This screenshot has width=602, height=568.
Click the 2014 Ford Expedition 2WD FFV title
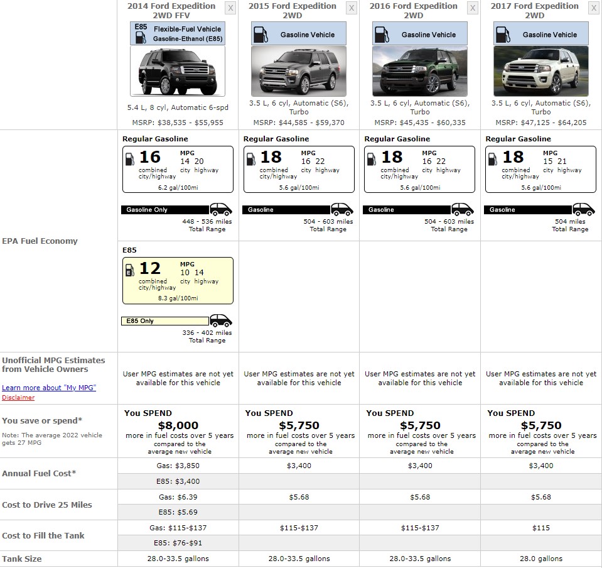click(x=171, y=11)
